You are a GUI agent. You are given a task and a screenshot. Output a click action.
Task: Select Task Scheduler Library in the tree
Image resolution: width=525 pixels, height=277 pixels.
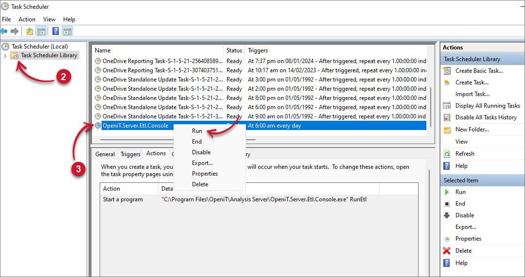click(49, 55)
